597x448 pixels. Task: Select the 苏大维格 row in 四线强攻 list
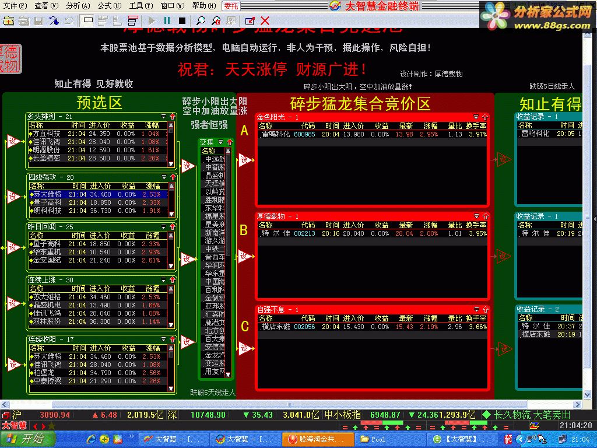point(99,194)
